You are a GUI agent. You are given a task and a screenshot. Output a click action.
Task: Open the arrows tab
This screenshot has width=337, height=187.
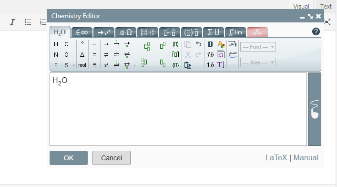[x=104, y=32]
